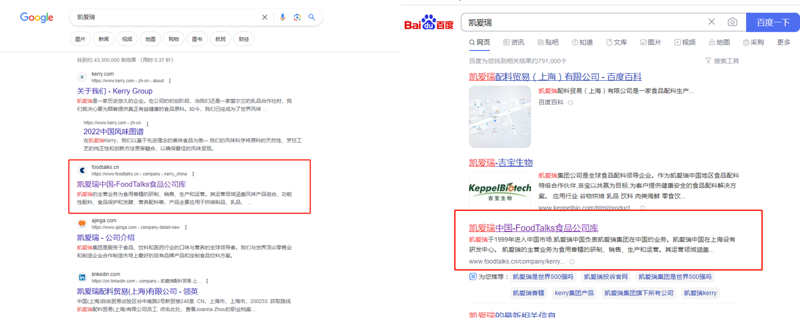Image resolution: width=800 pixels, height=318 pixels.
Task: Select the Google 财经 filter chip
Action: (244, 39)
